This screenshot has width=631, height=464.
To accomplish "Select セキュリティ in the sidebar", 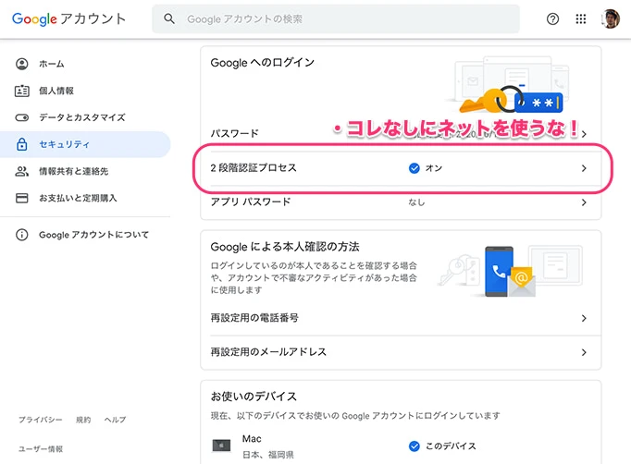I will click(x=64, y=144).
